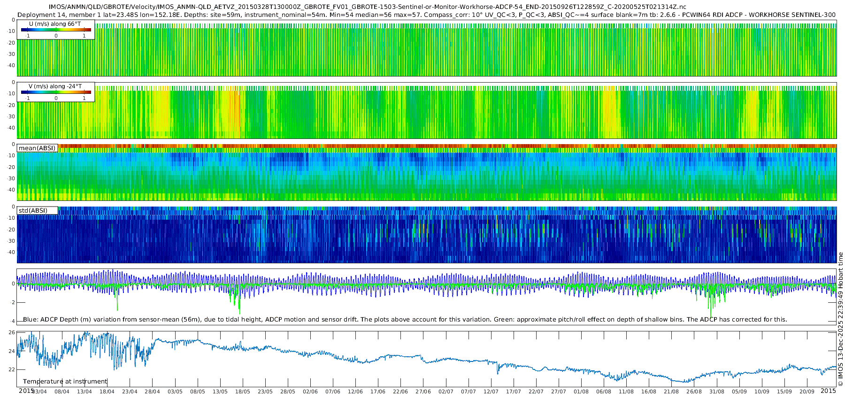Select the mean(ABSI) panel label
Image resolution: width=845 pixels, height=399 pixels.
(37, 148)
